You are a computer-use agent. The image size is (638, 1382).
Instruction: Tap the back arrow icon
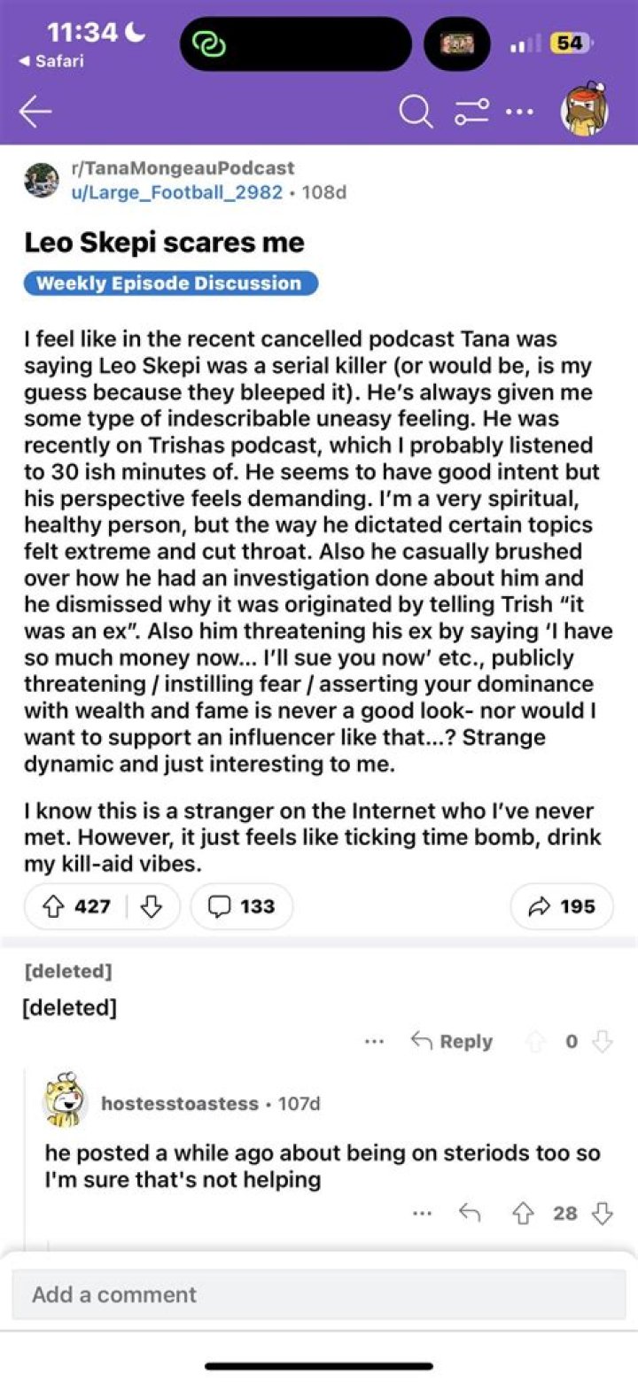[35, 112]
